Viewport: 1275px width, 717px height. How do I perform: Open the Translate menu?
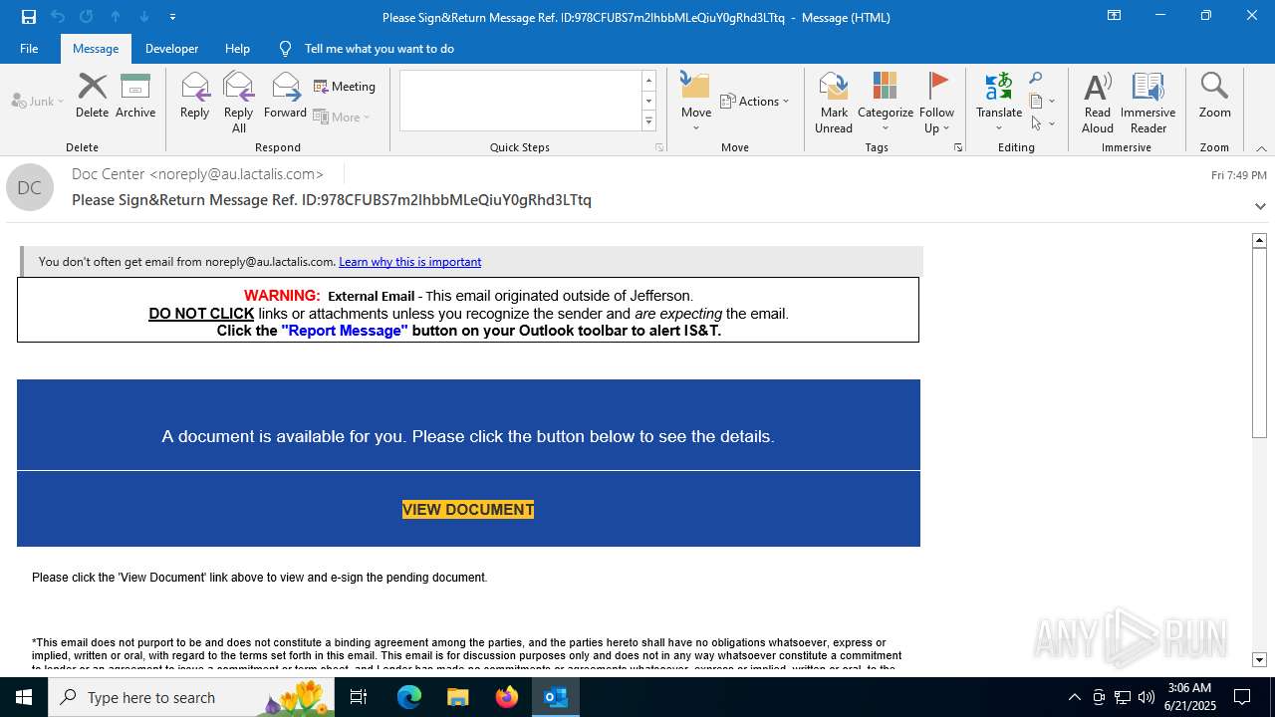point(999,103)
